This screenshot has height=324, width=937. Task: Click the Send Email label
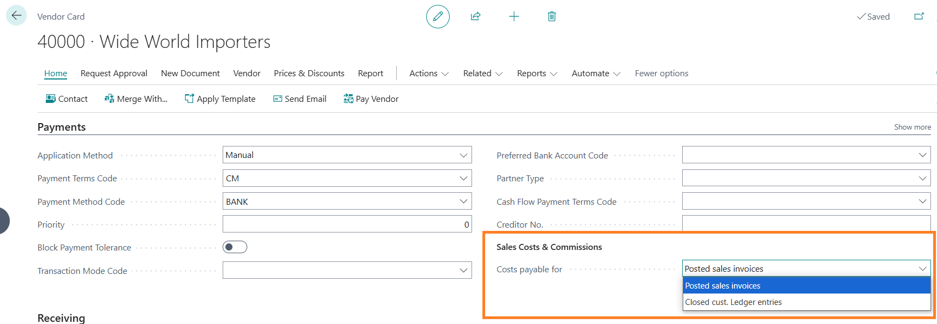pos(306,99)
